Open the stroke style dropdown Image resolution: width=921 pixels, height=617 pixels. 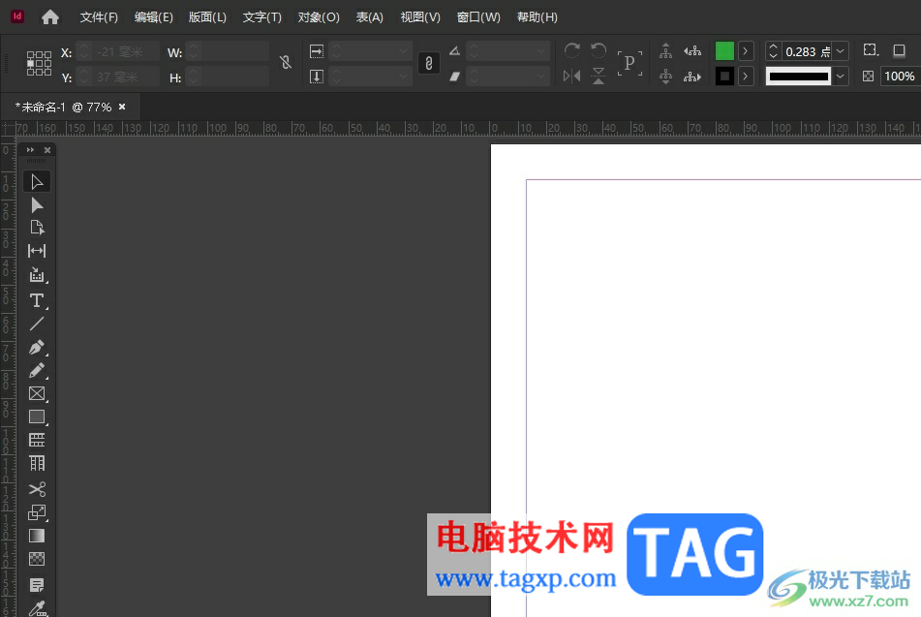(841, 76)
